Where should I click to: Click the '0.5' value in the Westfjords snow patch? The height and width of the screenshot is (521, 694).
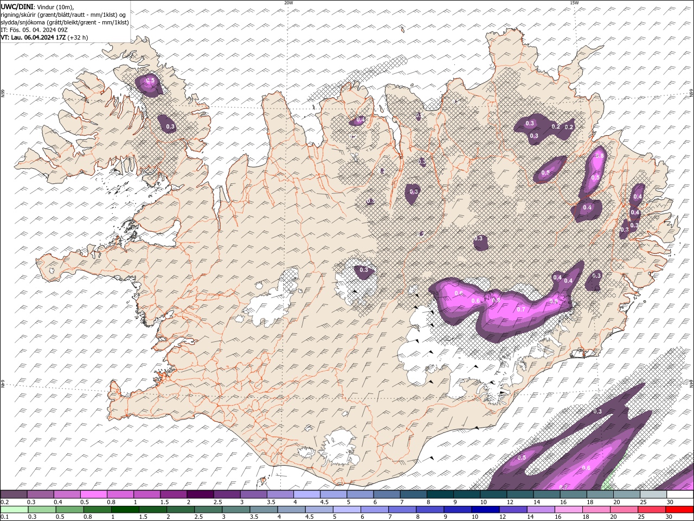pos(150,81)
